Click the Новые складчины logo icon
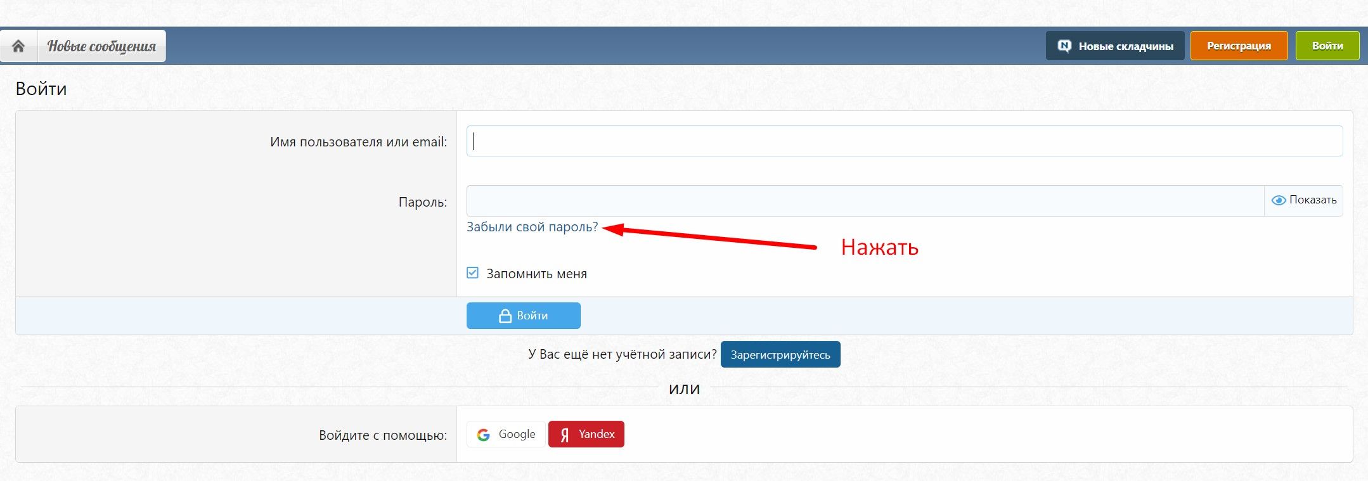 1064,46
